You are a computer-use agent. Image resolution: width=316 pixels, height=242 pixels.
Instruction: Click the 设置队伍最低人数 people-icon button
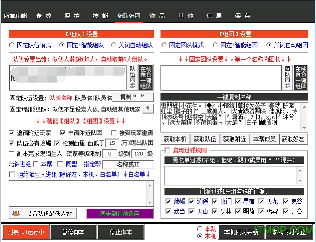[43, 214]
